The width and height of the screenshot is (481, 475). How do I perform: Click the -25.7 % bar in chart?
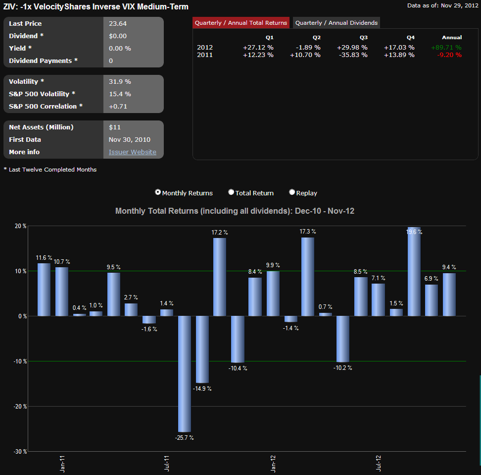(185, 374)
